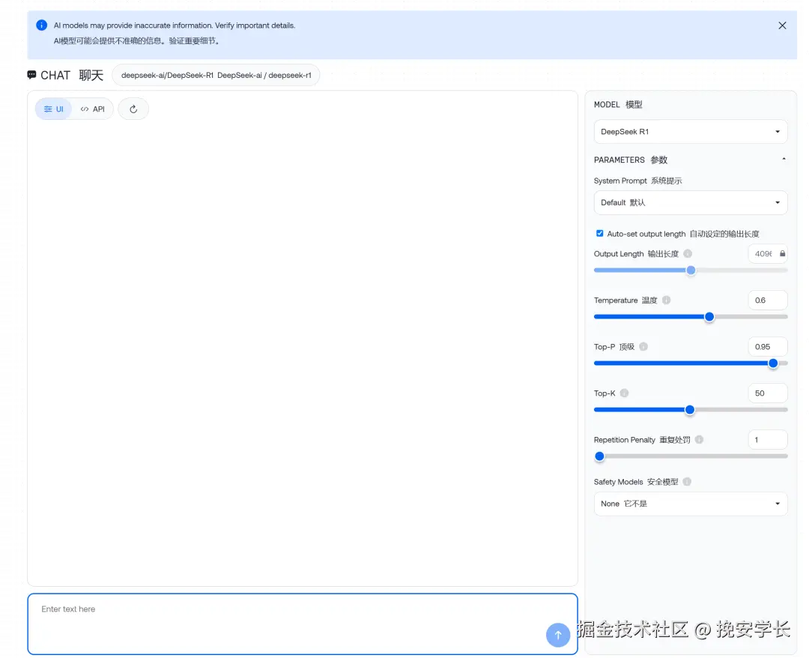Click the MODEL section label
Viewport: 809px width, 658px height.
pyautogui.click(x=617, y=104)
